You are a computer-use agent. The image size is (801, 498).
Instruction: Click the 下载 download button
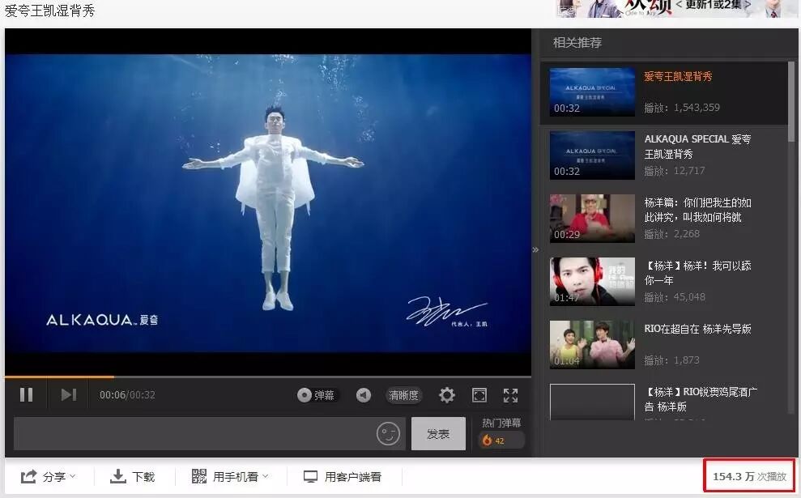(x=132, y=477)
